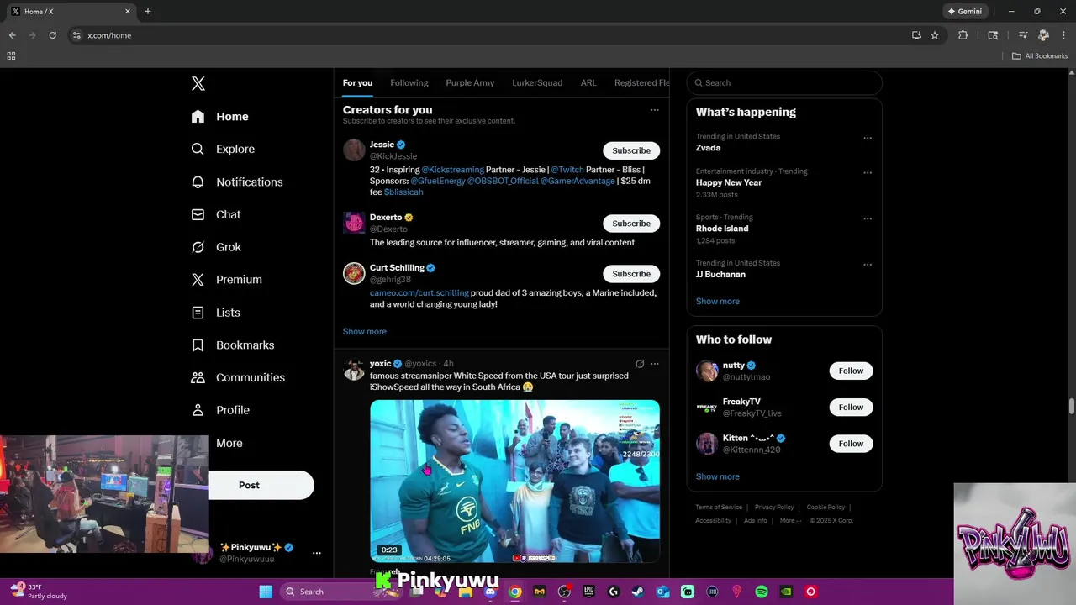Screen dimensions: 1076x605
Task: Open Spotify from the taskbar
Action: [762, 592]
